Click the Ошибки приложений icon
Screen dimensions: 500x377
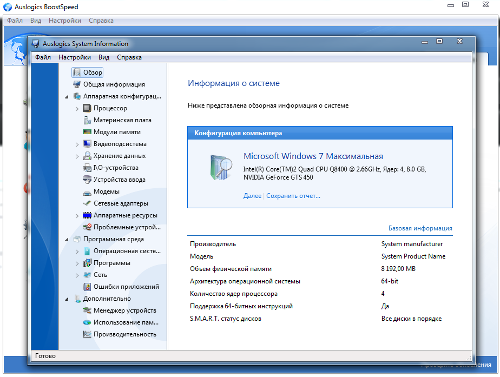coord(87,287)
